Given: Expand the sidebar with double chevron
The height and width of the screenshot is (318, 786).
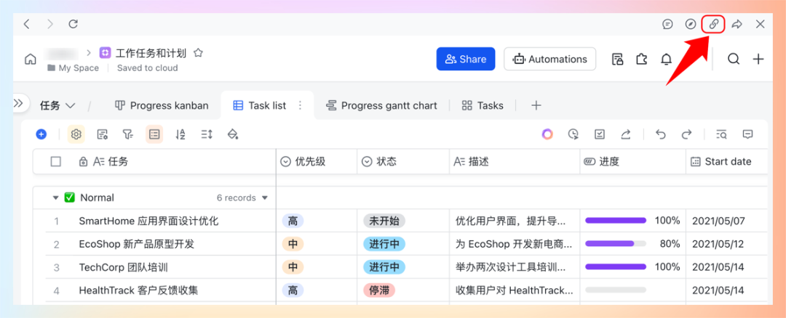Looking at the screenshot, I should click(x=18, y=103).
